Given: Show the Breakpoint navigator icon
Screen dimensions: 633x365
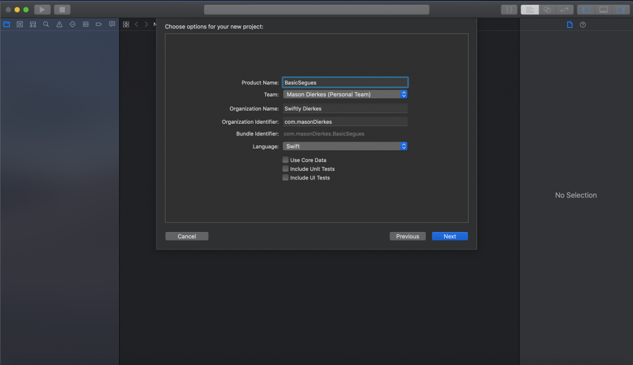Looking at the screenshot, I should pyautogui.click(x=98, y=24).
